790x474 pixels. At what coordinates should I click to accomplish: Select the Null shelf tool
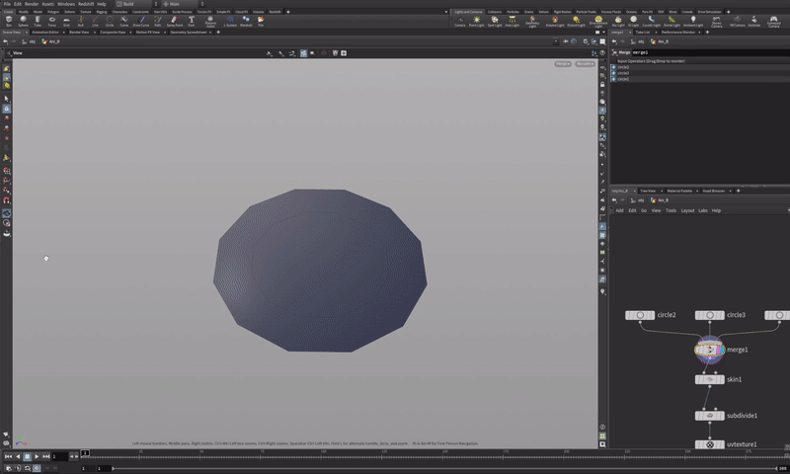coord(81,21)
